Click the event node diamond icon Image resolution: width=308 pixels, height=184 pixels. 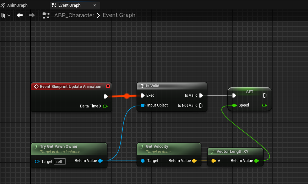pos(36,87)
